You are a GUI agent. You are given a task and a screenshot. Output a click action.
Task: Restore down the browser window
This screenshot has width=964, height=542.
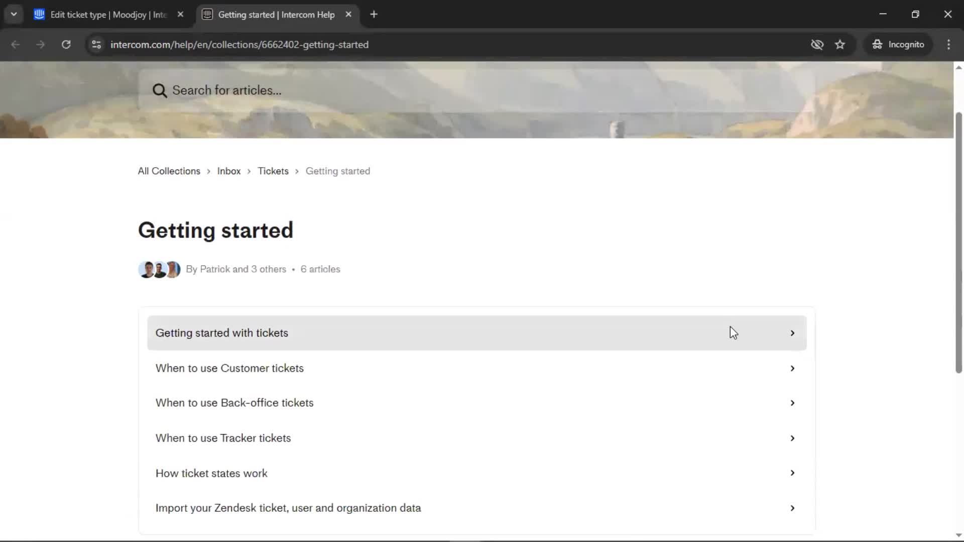(x=915, y=15)
